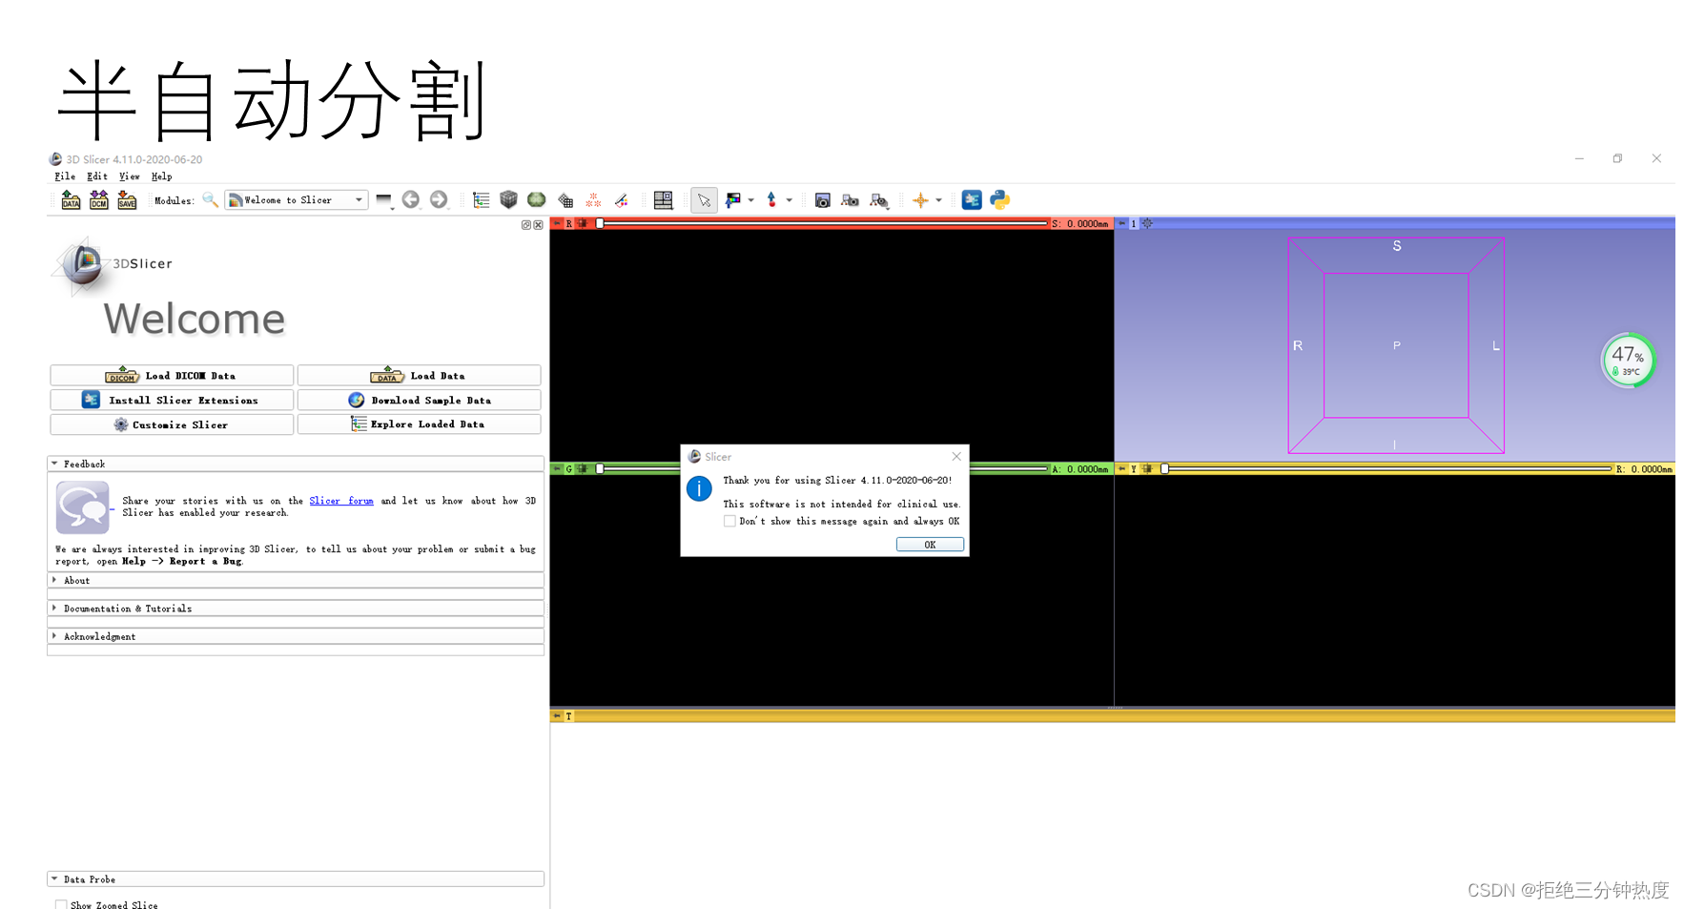The image size is (1684, 909).
Task: Open the Volume Rendering cube icon
Action: click(508, 199)
